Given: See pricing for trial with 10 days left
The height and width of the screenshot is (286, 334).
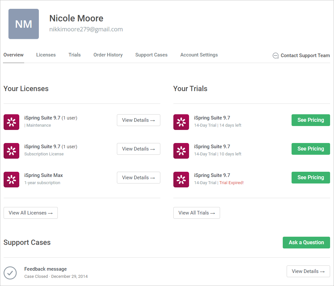Looking at the screenshot, I should (x=311, y=149).
